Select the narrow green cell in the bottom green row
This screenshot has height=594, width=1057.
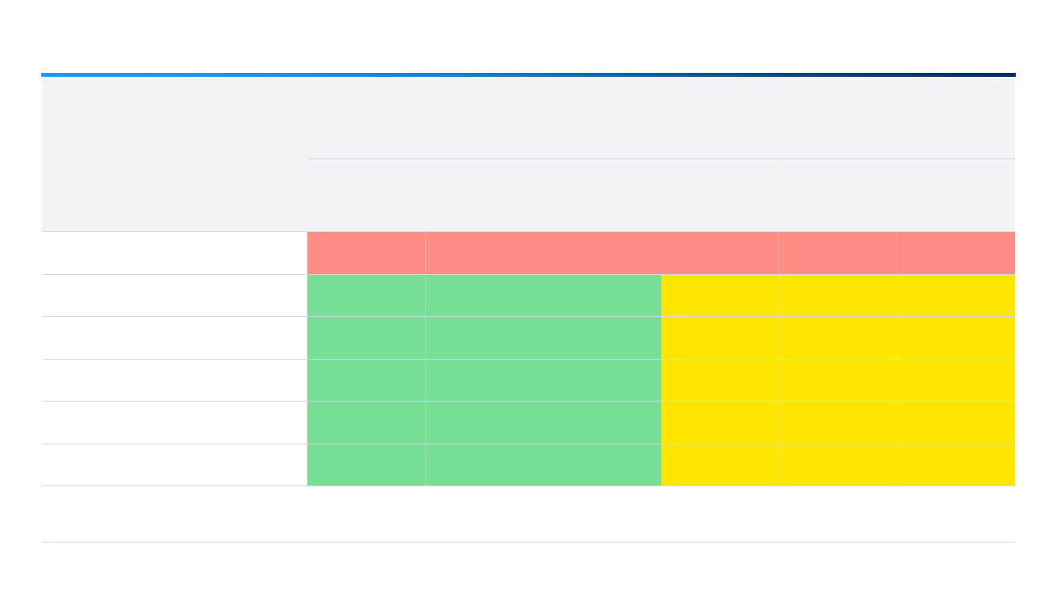pos(366,465)
